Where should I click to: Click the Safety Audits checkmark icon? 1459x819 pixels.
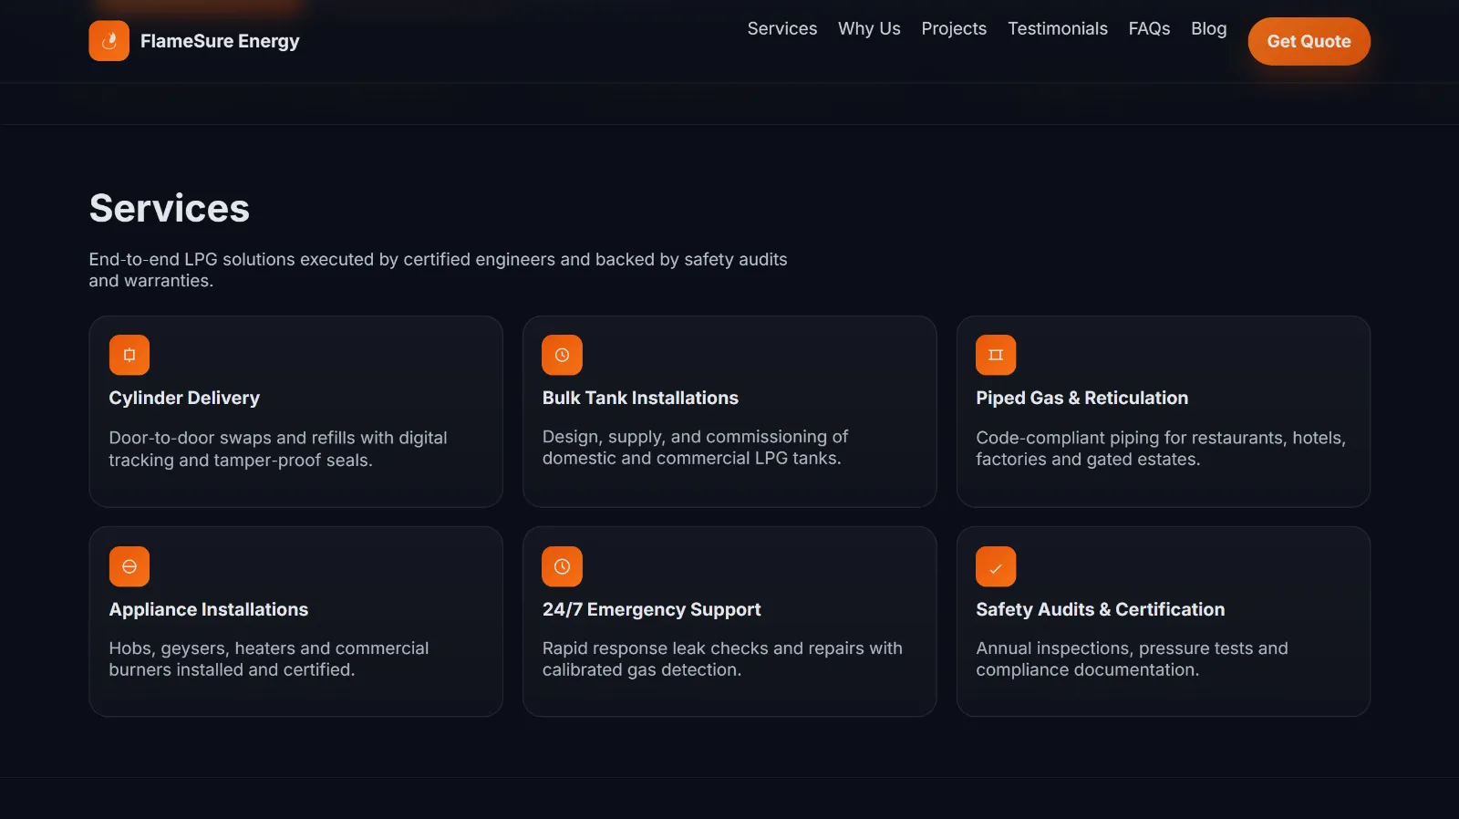point(996,566)
